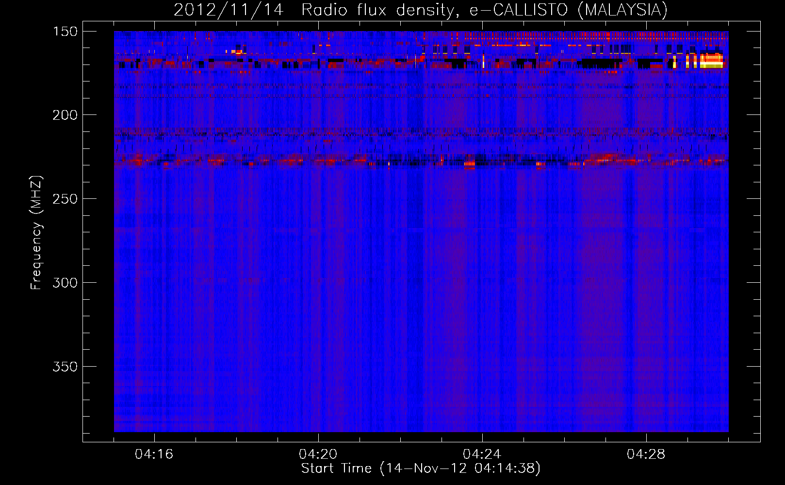Click the 200 frequency tick label
Image resolution: width=785 pixels, height=485 pixels.
click(65, 115)
